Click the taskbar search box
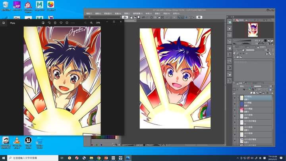This screenshot has width=286, height=161. coord(33,158)
